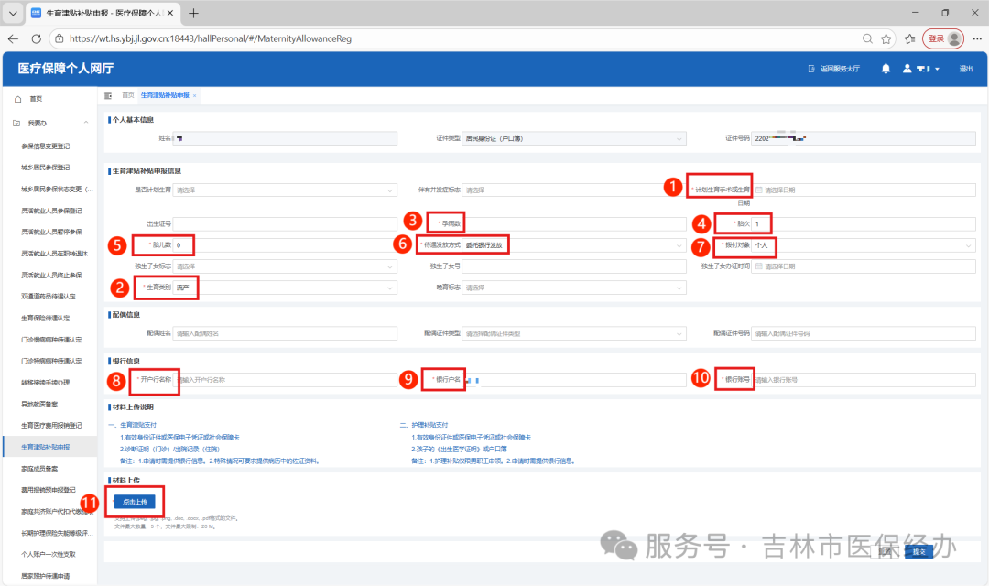This screenshot has height=586, width=989.
Task: Click into the 出生证号 input field
Action: [285, 224]
